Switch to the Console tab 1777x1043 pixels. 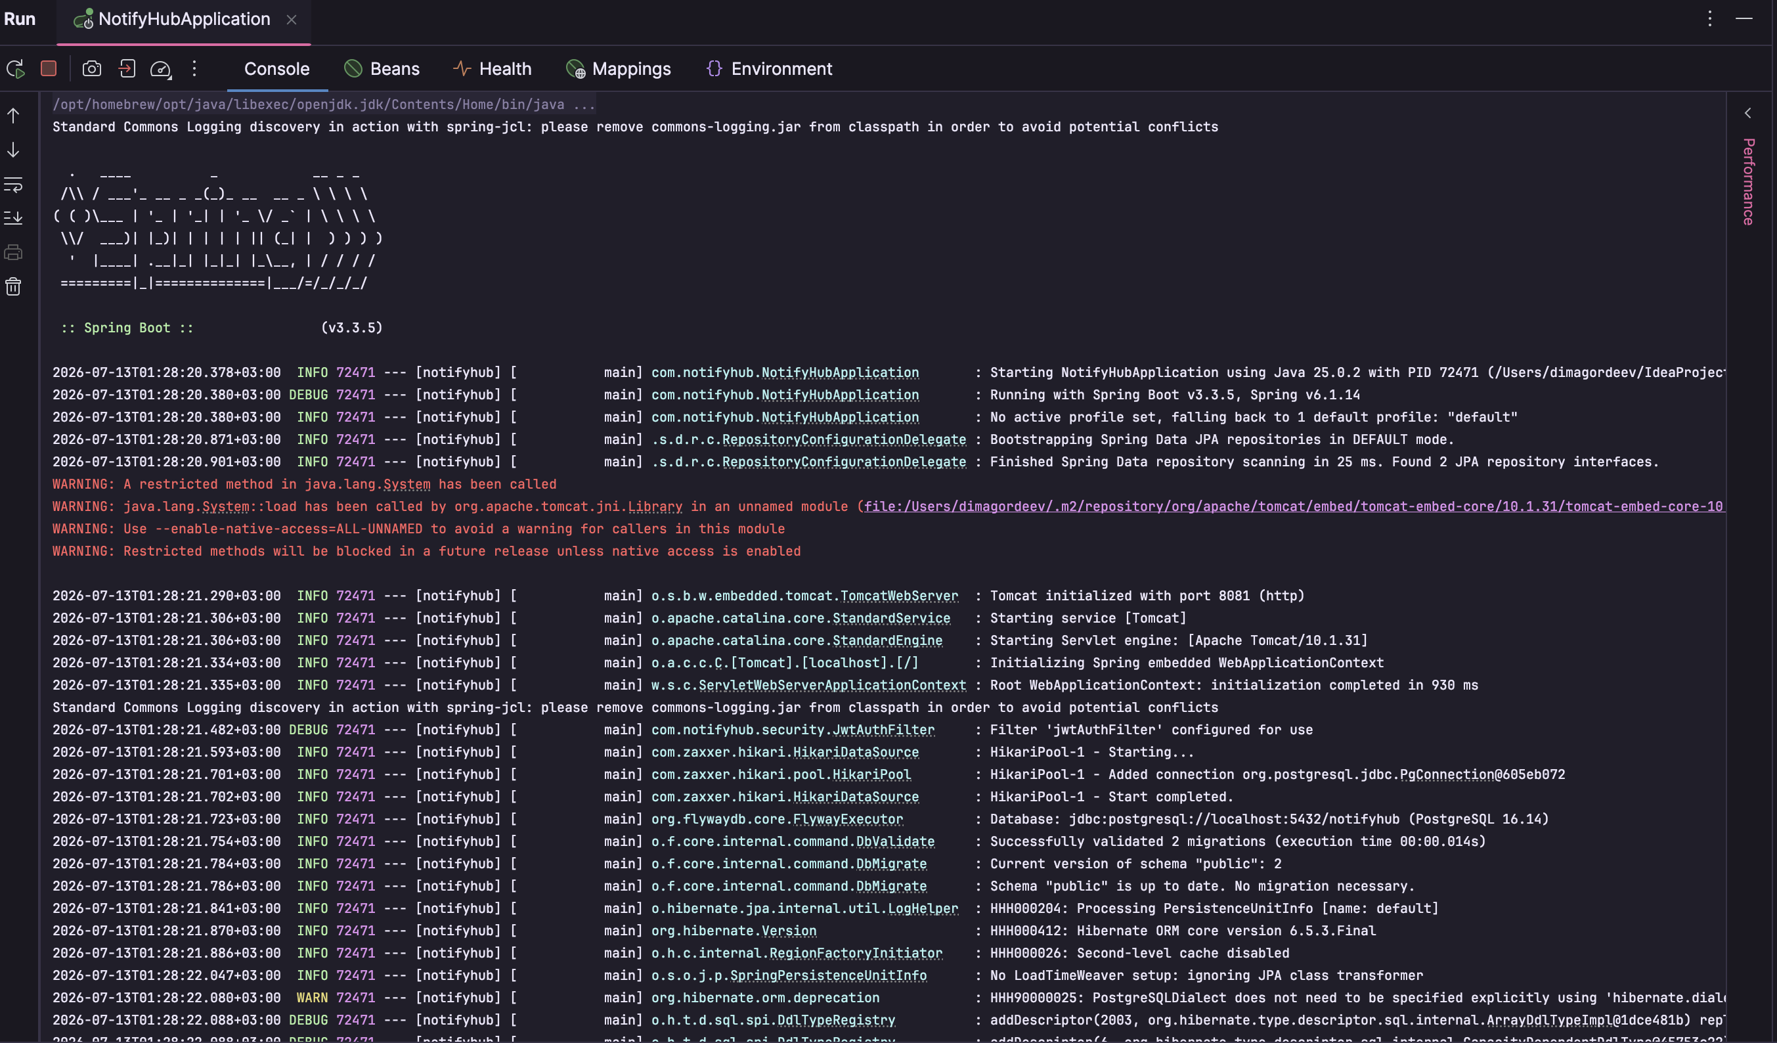[x=277, y=69]
